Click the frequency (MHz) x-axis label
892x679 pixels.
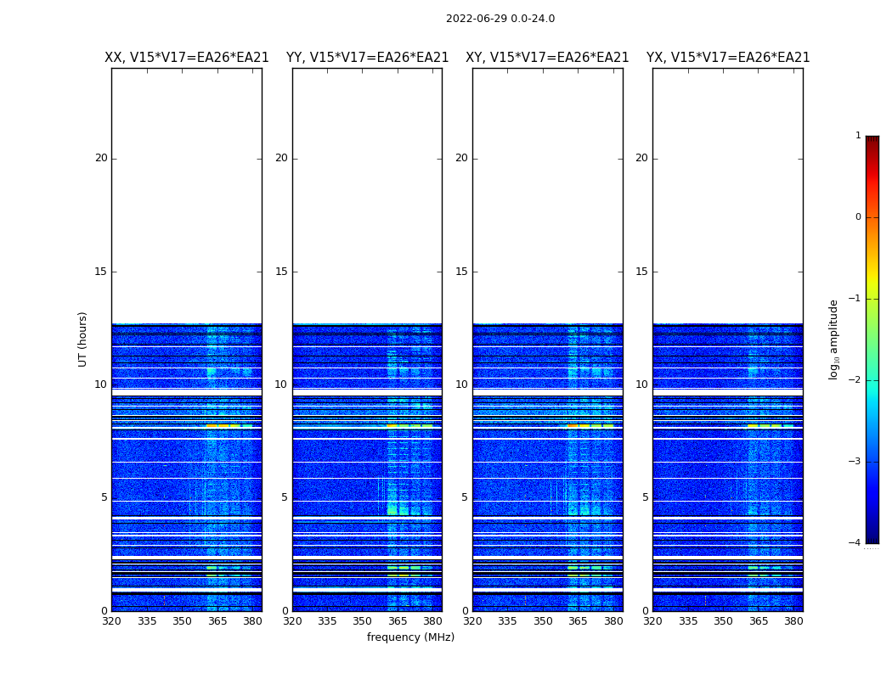pos(410,637)
